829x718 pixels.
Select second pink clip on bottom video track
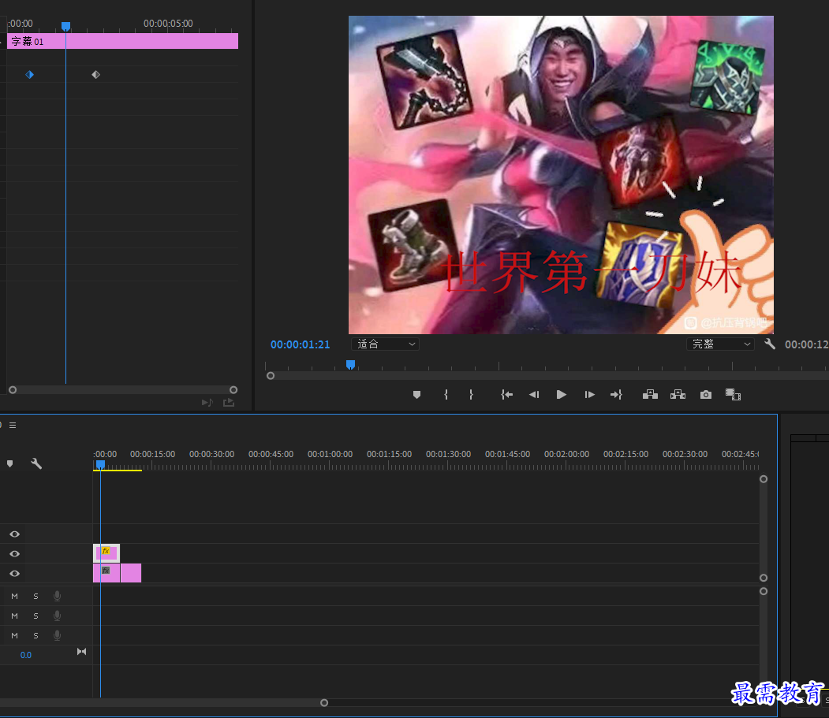point(131,573)
